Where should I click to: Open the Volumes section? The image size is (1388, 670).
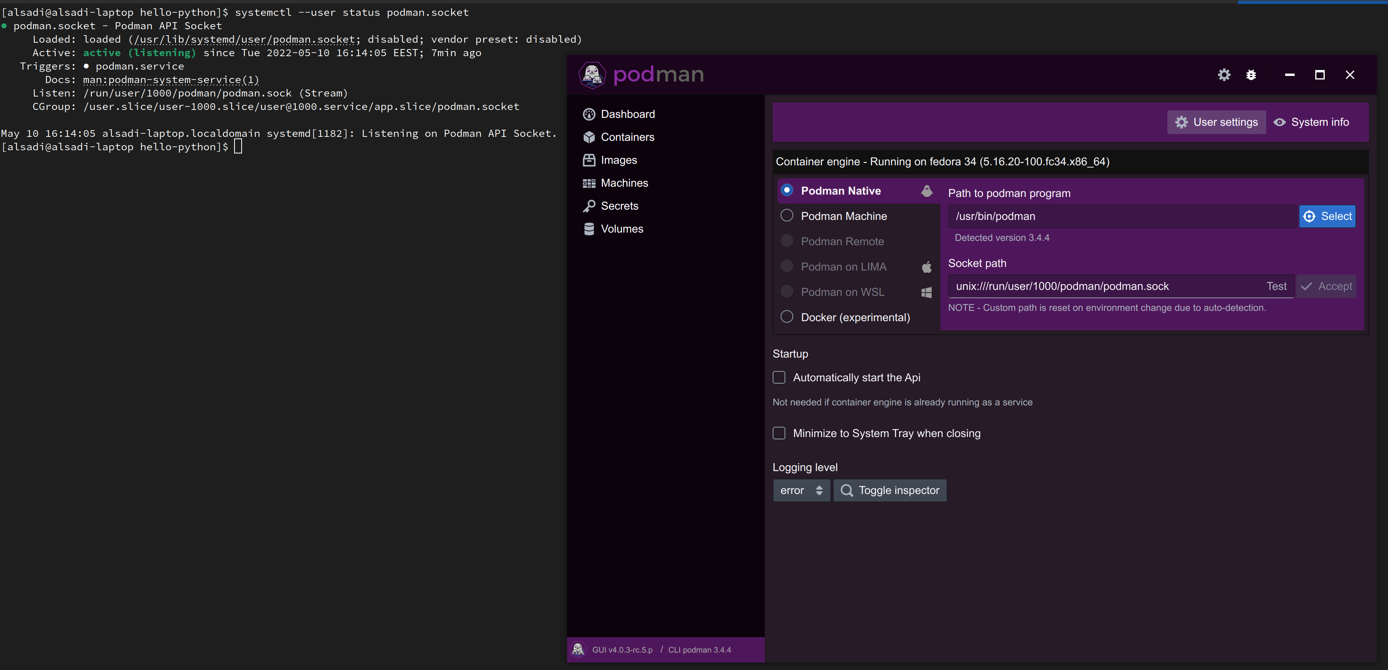tap(622, 229)
